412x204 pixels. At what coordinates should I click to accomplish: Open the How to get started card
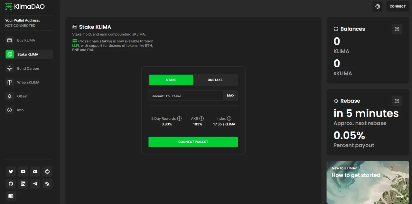click(x=368, y=182)
